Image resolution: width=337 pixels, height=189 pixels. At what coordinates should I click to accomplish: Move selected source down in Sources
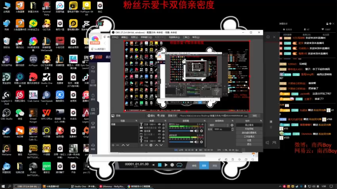tap(161, 145)
